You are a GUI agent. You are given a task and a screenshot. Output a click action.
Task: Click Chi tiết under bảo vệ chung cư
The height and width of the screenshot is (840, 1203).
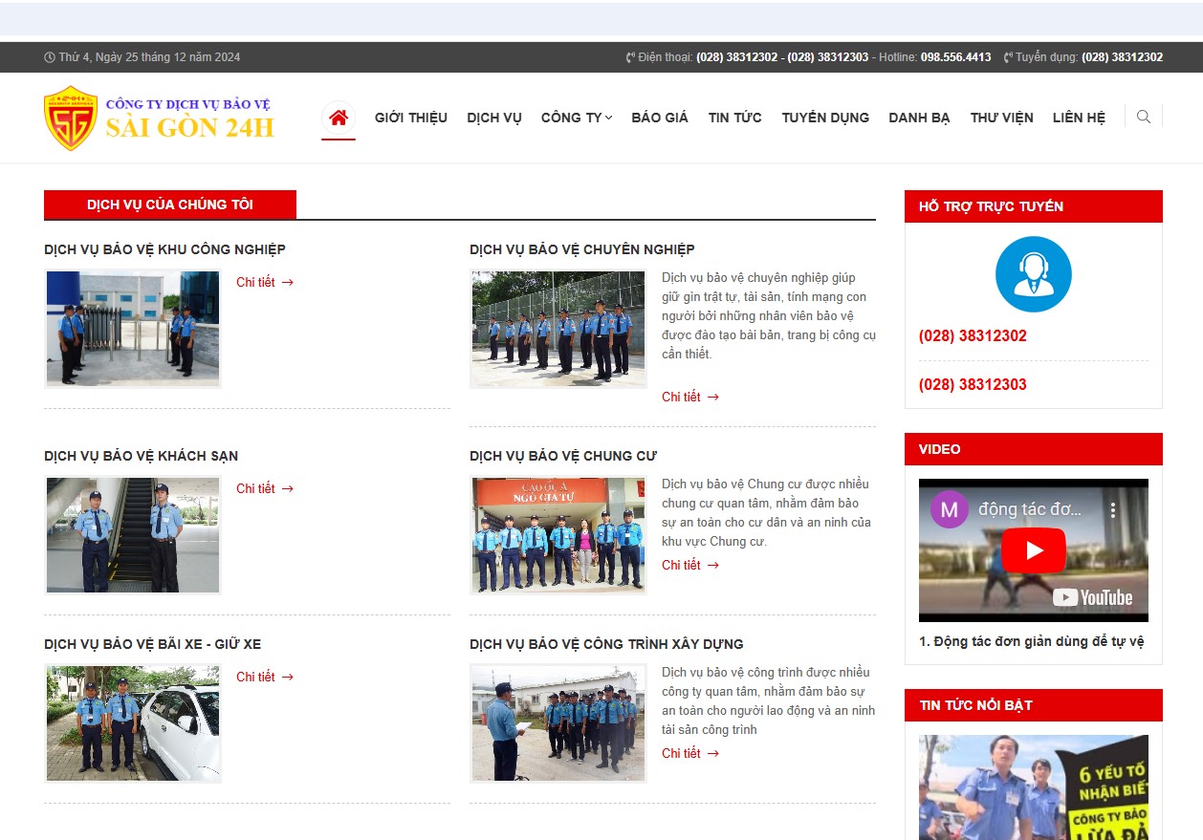689,565
